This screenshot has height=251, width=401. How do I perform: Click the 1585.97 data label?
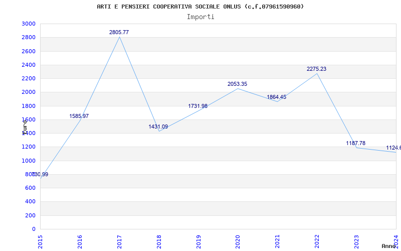click(x=79, y=116)
